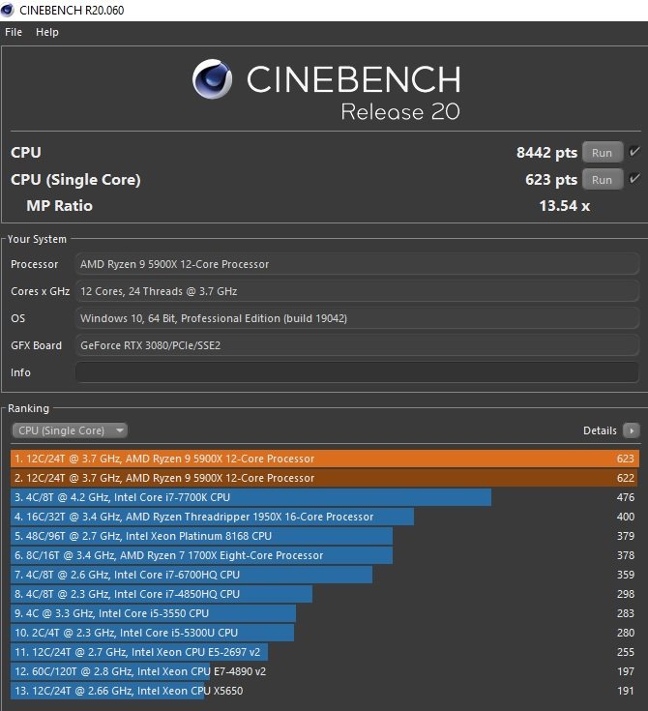The height and width of the screenshot is (711, 648).
Task: Toggle the checkbox beside the Single Core test
Action: pyautogui.click(x=634, y=179)
